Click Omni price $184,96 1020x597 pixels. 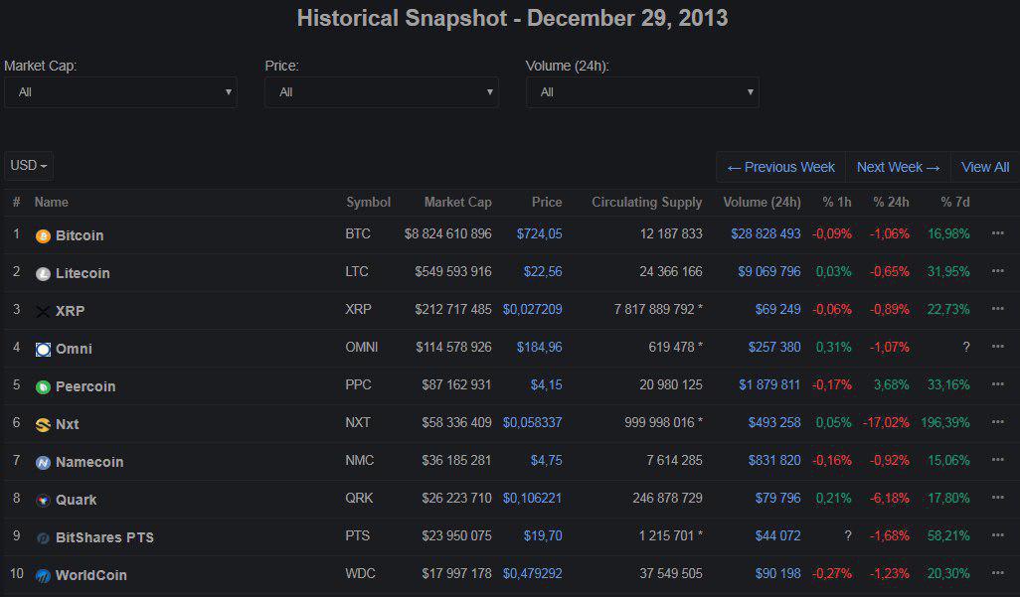(x=539, y=347)
